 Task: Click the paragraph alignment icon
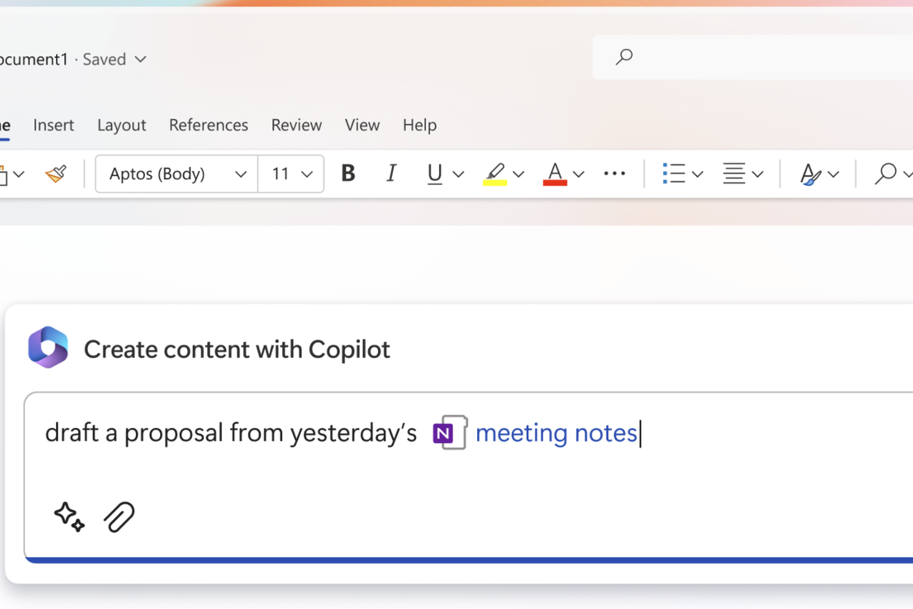[733, 174]
